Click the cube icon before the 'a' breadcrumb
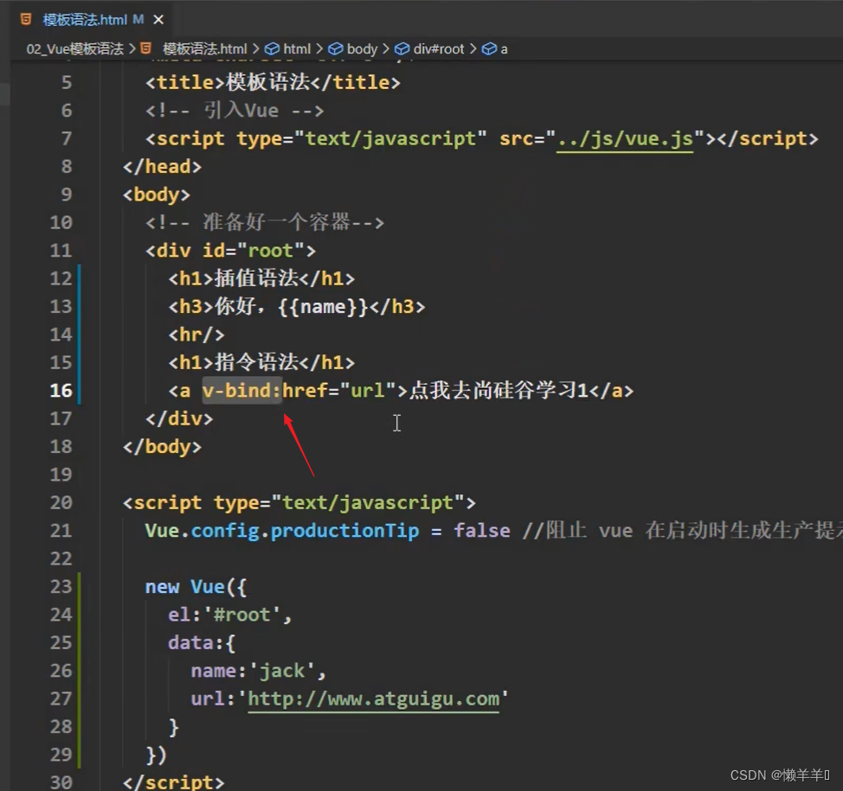Screen dimensions: 843x791 pos(489,49)
